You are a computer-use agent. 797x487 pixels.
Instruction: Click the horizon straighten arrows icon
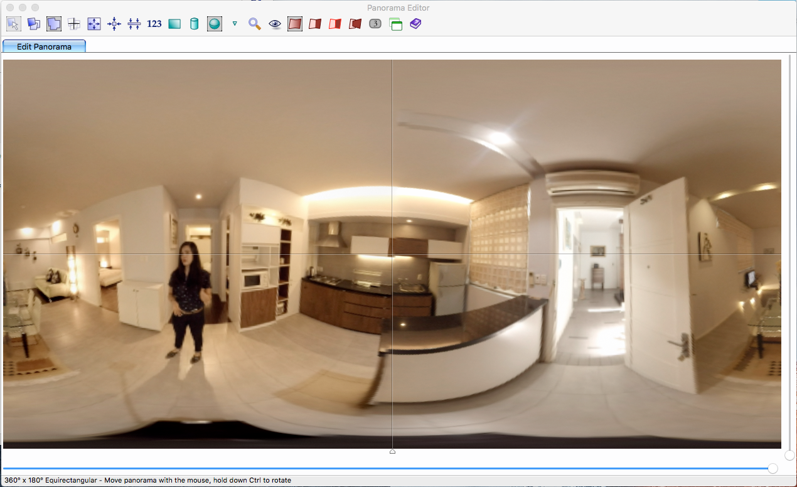134,24
